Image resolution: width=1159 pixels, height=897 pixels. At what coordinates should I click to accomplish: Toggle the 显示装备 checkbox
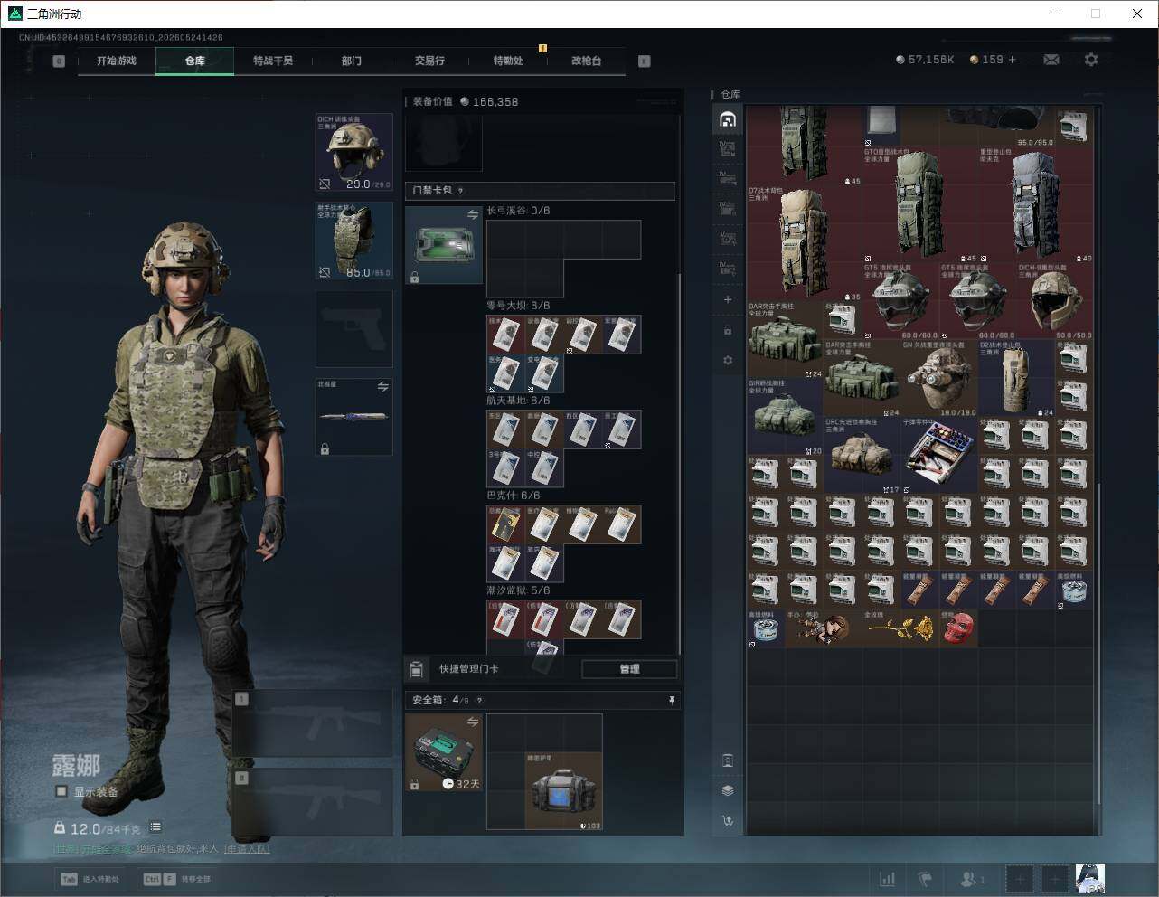tap(61, 791)
